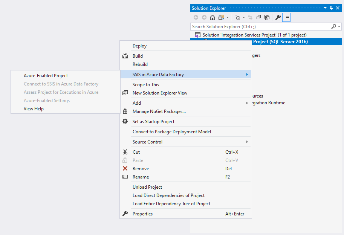The image size is (344, 235).
Task: Choose Rebuild from the context menu
Action: (185, 64)
